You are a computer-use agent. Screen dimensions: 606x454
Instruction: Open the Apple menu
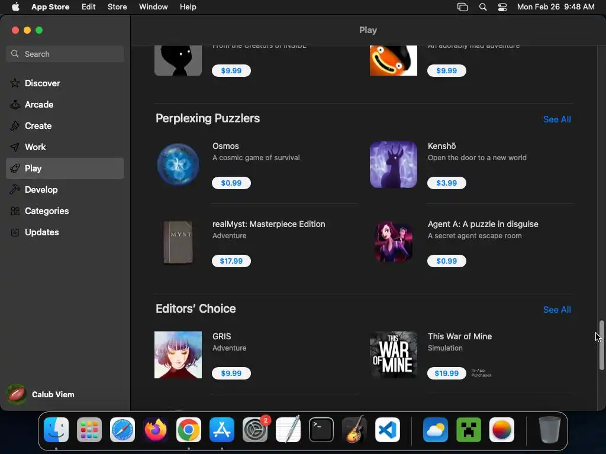pos(15,7)
